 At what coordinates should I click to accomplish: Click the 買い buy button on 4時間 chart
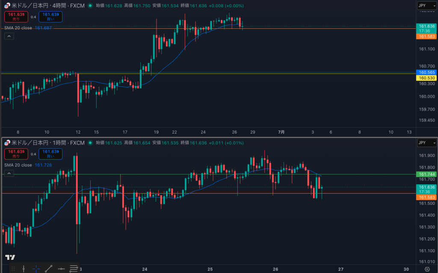[50, 17]
